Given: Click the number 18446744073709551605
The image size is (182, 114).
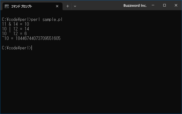Looking at the screenshot, I should pyautogui.click(x=38, y=38).
